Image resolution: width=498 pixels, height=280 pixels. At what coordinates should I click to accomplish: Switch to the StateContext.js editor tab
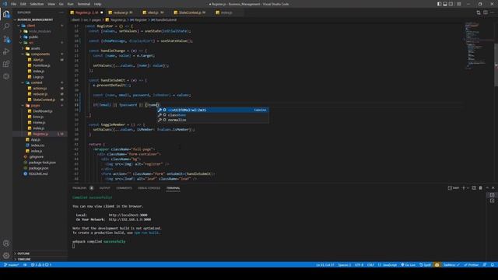[x=191, y=12]
